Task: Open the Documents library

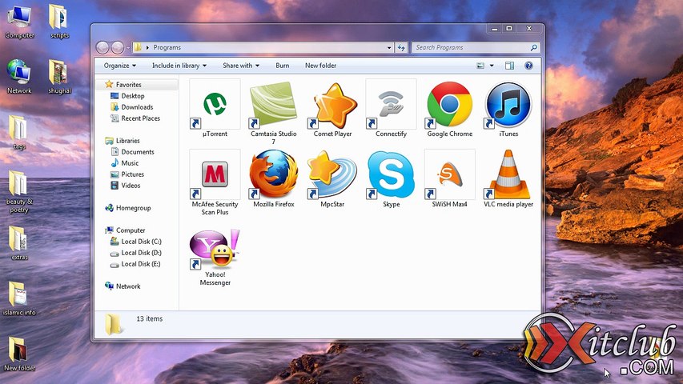Action: pyautogui.click(x=138, y=152)
